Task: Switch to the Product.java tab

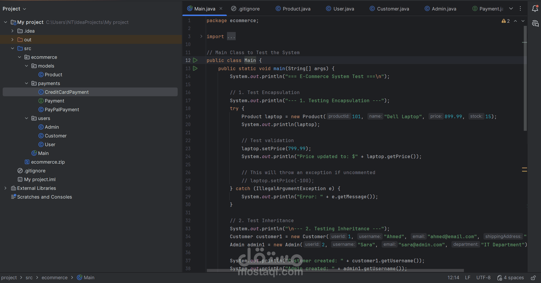Action: pos(296,8)
